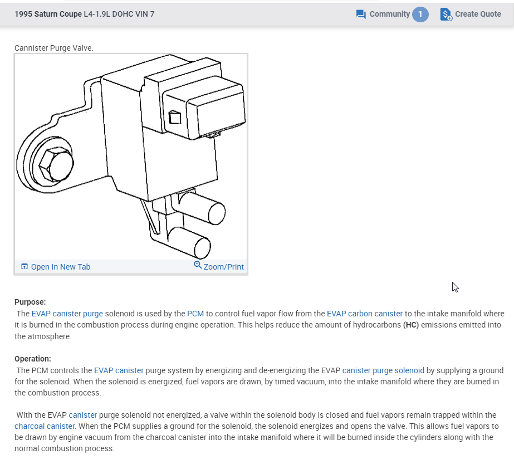Open the Community discussion link

tap(389, 14)
